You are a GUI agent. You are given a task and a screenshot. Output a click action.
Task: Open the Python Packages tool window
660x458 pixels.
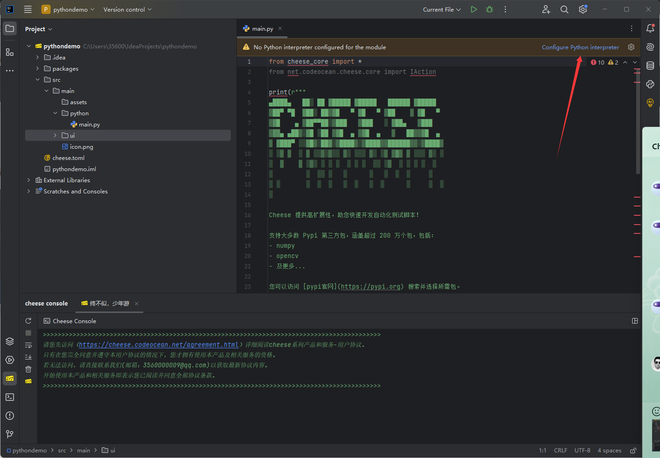650,84
